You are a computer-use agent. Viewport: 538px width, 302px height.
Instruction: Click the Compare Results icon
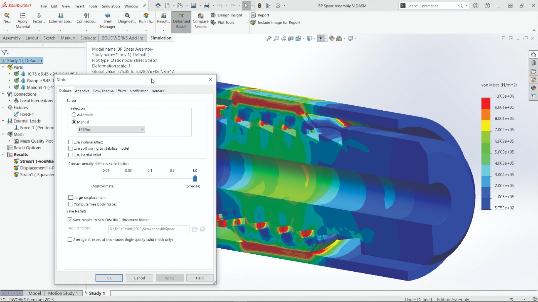[x=200, y=16]
